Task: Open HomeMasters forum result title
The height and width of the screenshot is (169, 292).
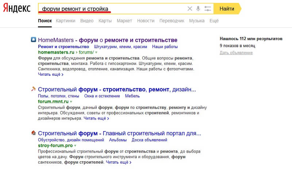Action: pos(108,40)
